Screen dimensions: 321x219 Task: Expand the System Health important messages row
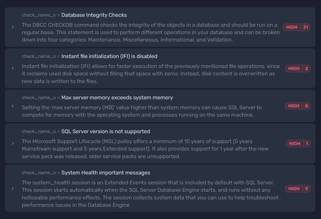[13, 188]
